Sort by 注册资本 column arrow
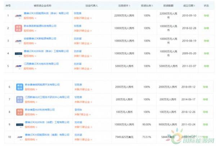The height and width of the screenshot is (146, 216). (130, 6)
